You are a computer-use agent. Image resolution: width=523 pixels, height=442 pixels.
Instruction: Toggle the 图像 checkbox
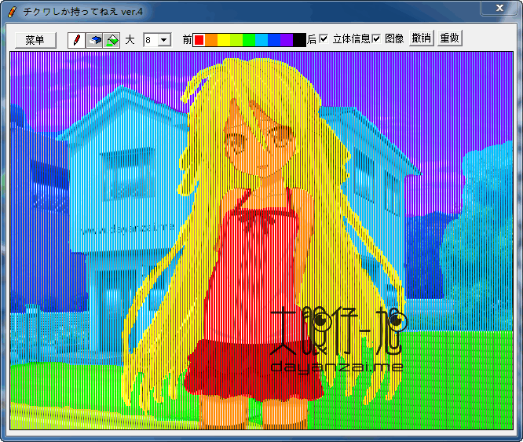point(376,38)
